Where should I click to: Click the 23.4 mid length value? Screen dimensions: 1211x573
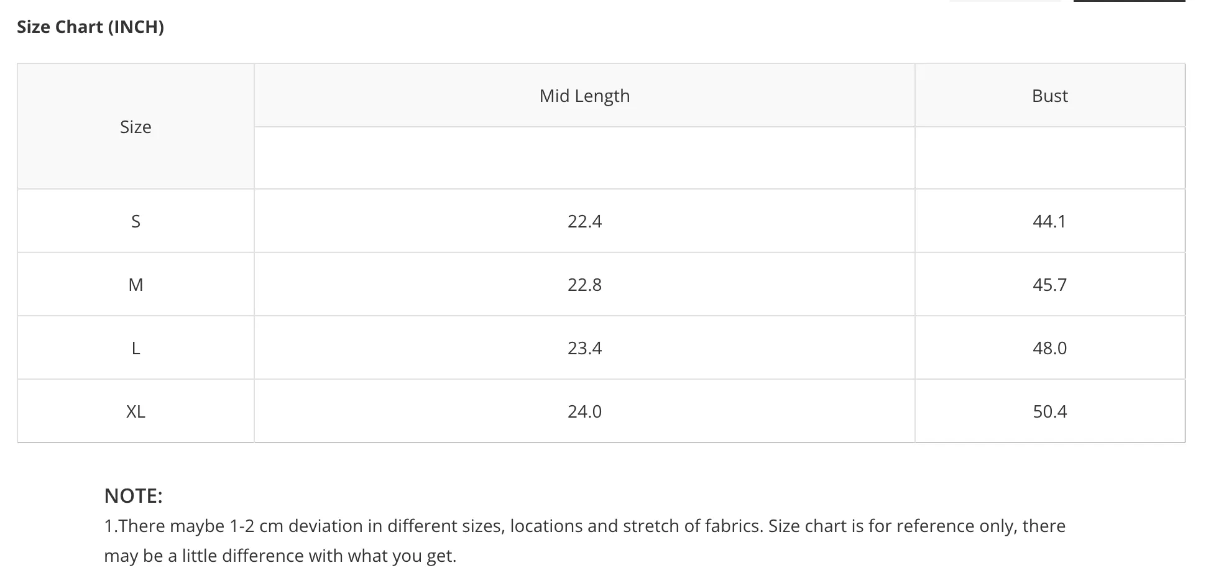(x=584, y=348)
